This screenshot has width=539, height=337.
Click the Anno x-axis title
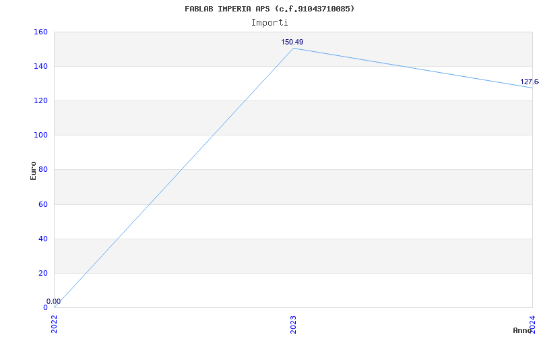(523, 330)
